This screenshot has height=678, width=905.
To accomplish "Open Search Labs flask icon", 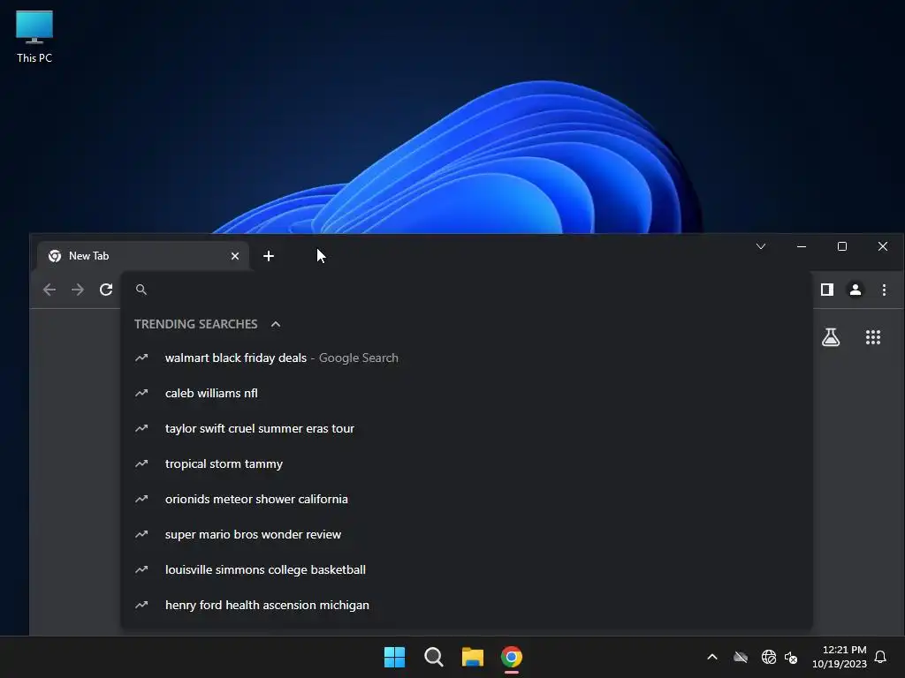I will tap(831, 337).
